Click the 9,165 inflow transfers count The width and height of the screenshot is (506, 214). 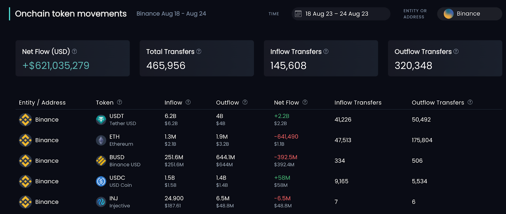(342, 181)
